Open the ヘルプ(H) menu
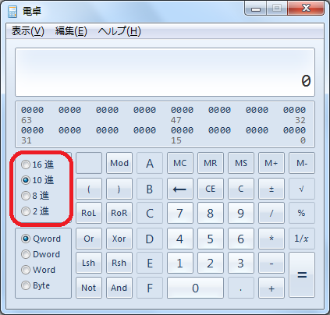The height and width of the screenshot is (315, 330). coord(119,31)
